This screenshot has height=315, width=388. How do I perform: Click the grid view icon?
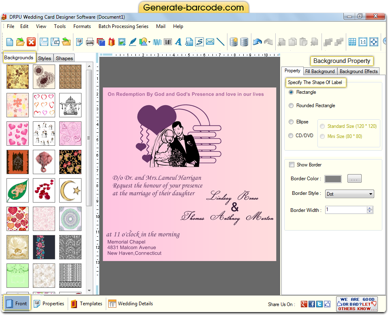(x=352, y=42)
